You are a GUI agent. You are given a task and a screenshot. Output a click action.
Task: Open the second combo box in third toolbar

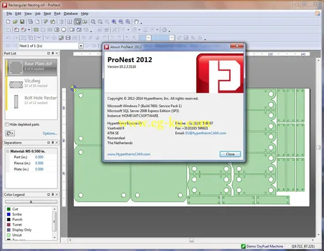(171, 38)
